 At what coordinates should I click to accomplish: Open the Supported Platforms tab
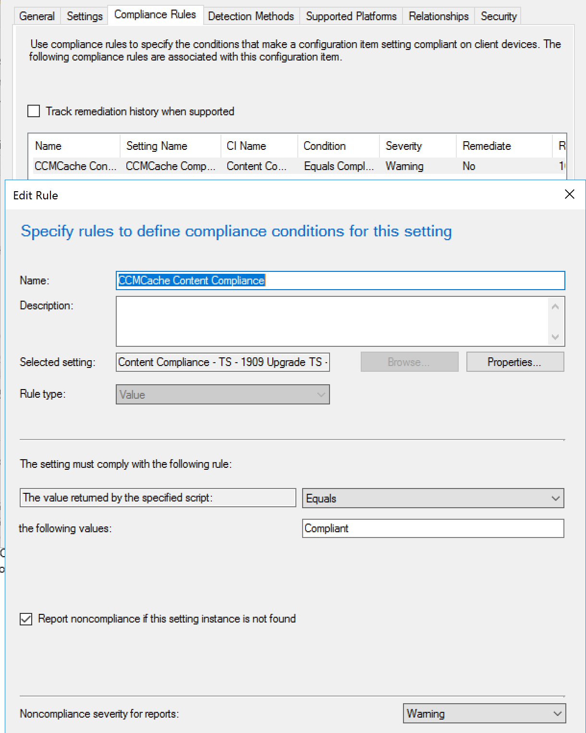click(x=351, y=15)
